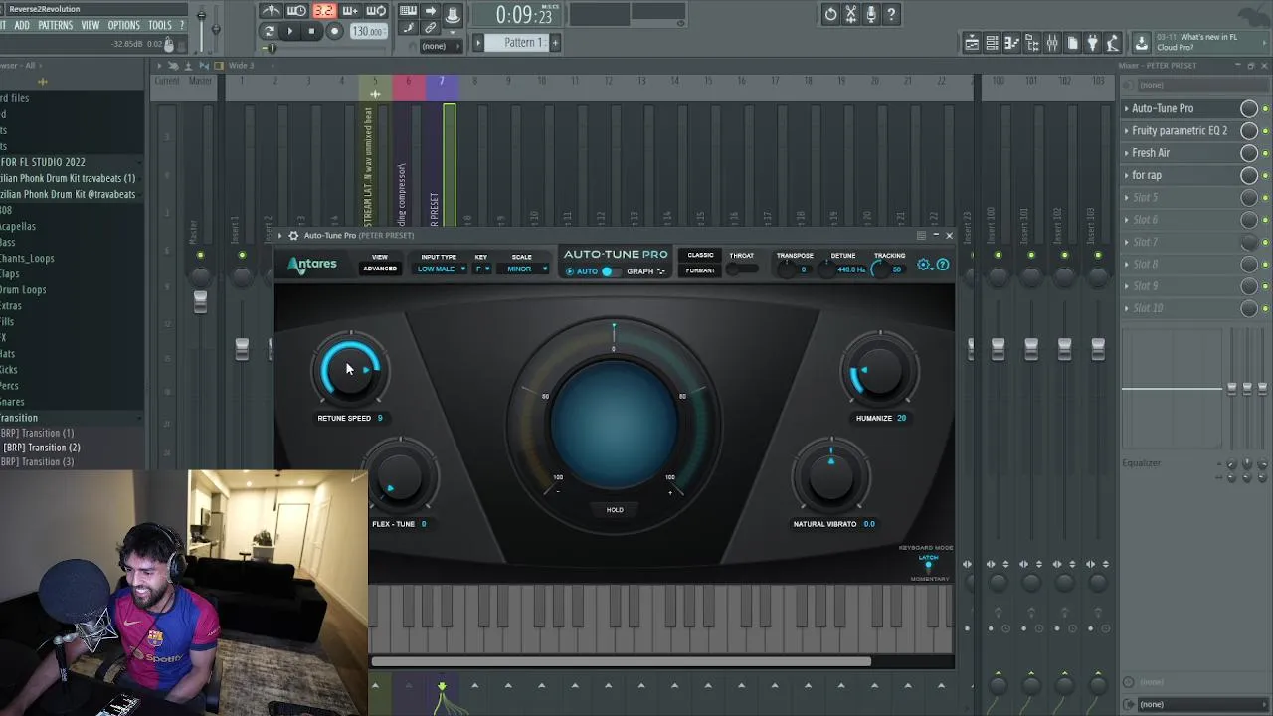Toggle the loop recording icon
Screen dimensions: 1273x716
point(376,12)
